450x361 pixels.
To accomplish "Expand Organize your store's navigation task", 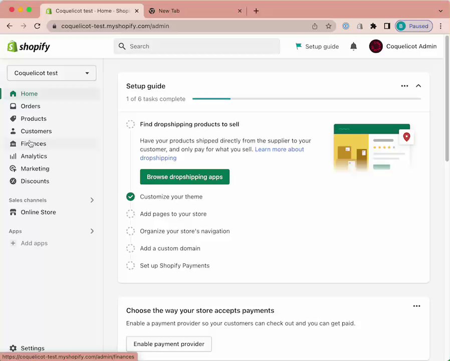I will click(x=185, y=231).
